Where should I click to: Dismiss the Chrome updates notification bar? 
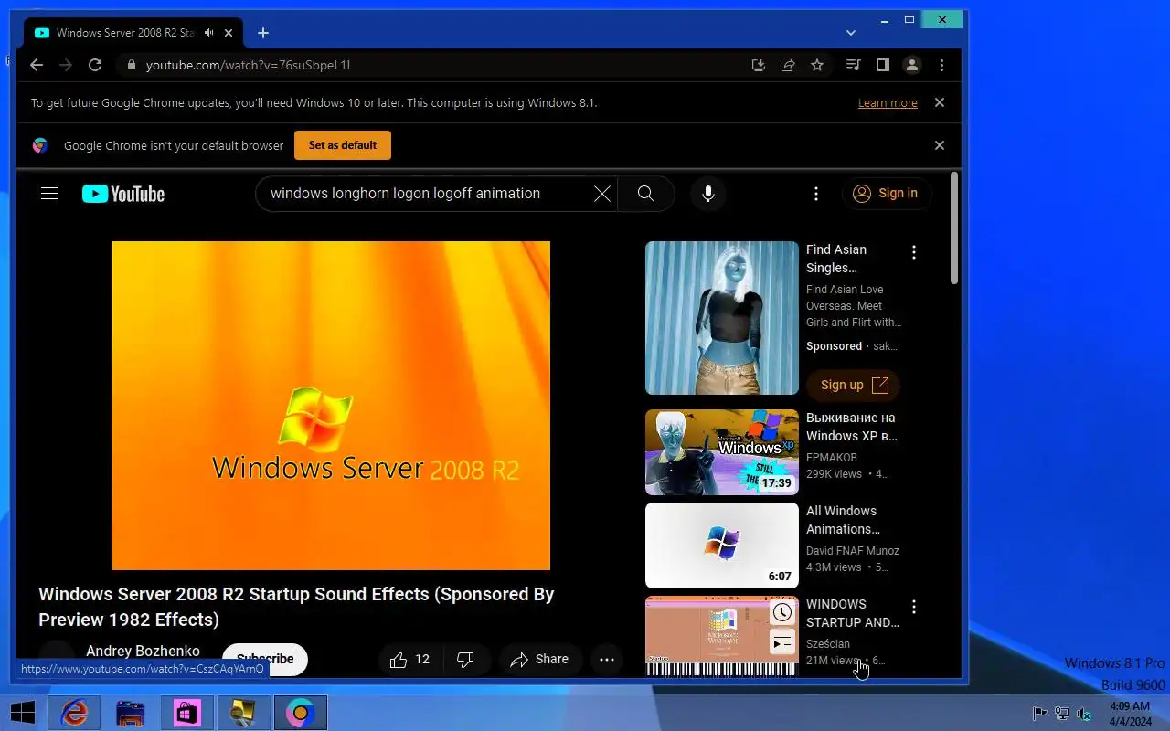pos(939,102)
